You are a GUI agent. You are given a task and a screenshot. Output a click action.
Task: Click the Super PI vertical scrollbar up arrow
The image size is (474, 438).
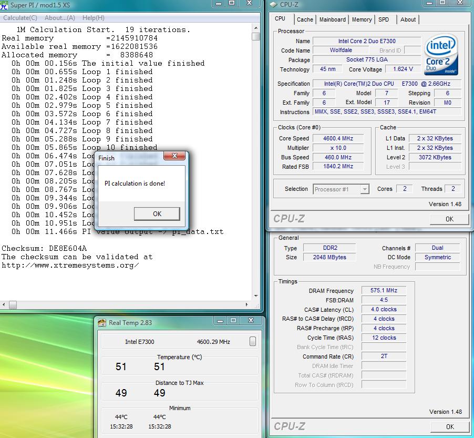[x=256, y=28]
